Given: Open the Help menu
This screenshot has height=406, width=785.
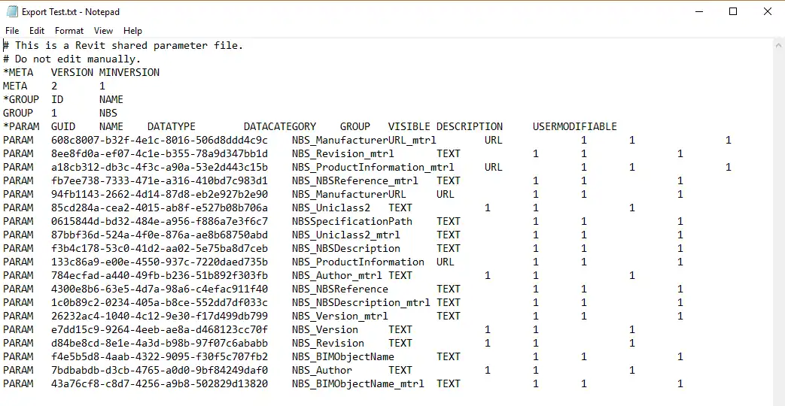Looking at the screenshot, I should [x=132, y=31].
